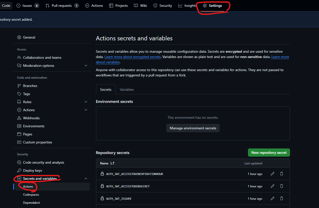This screenshot has width=319, height=208.
Task: Click the Name sort order icon
Action: pyautogui.click(x=113, y=163)
